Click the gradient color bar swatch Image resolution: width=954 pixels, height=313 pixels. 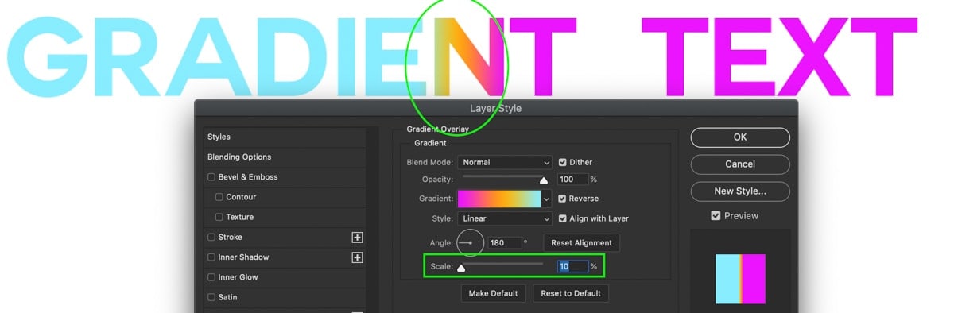point(498,199)
